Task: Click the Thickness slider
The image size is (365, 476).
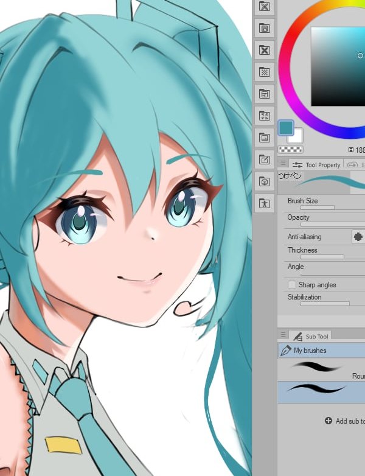Action: click(333, 257)
